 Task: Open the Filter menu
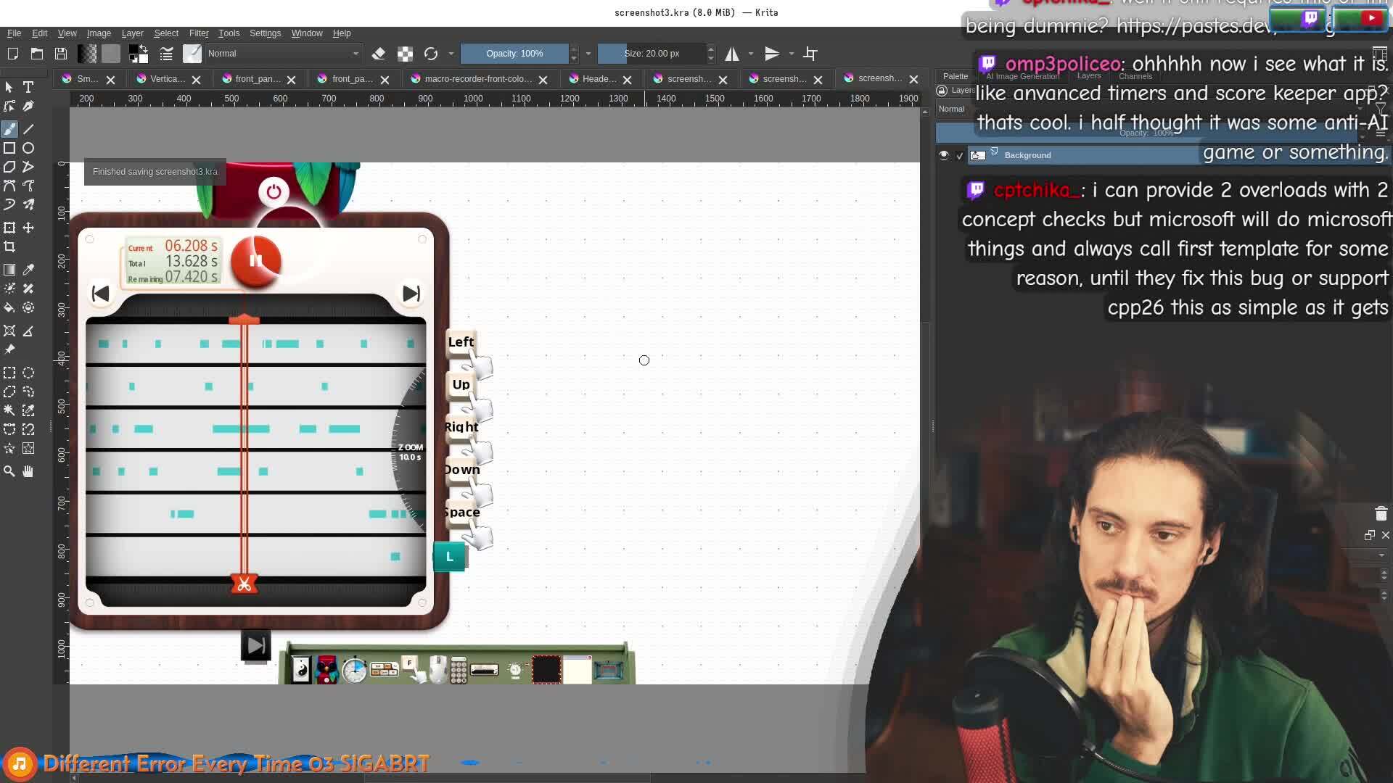click(198, 33)
